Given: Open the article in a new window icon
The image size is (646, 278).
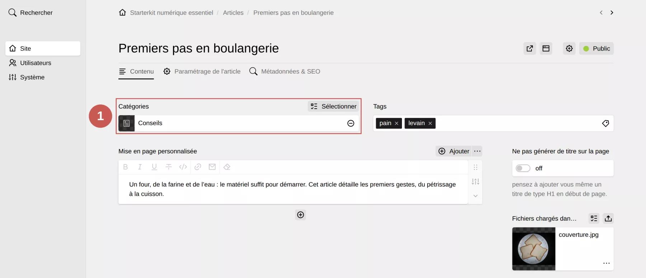Looking at the screenshot, I should [530, 48].
